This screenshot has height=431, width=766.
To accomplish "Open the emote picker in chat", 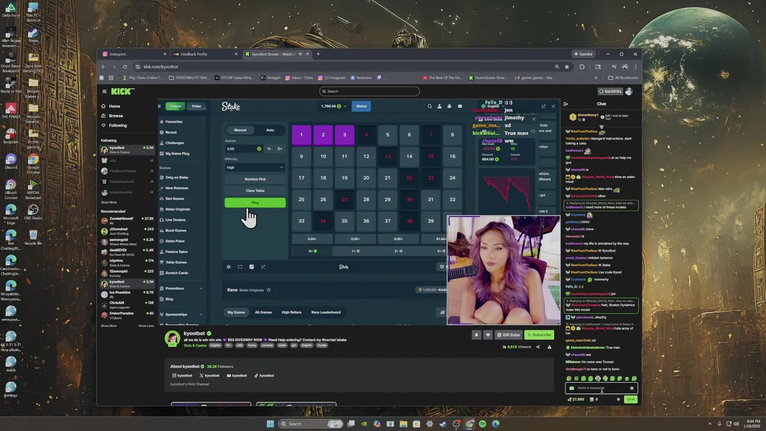I will 631,388.
